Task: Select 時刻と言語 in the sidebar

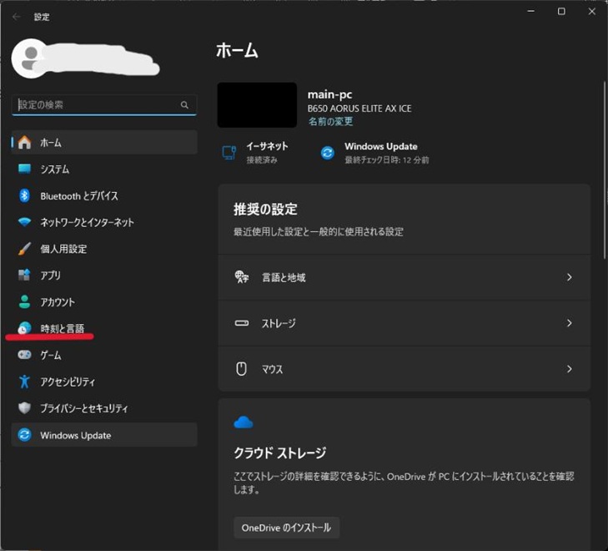Action: pos(62,329)
